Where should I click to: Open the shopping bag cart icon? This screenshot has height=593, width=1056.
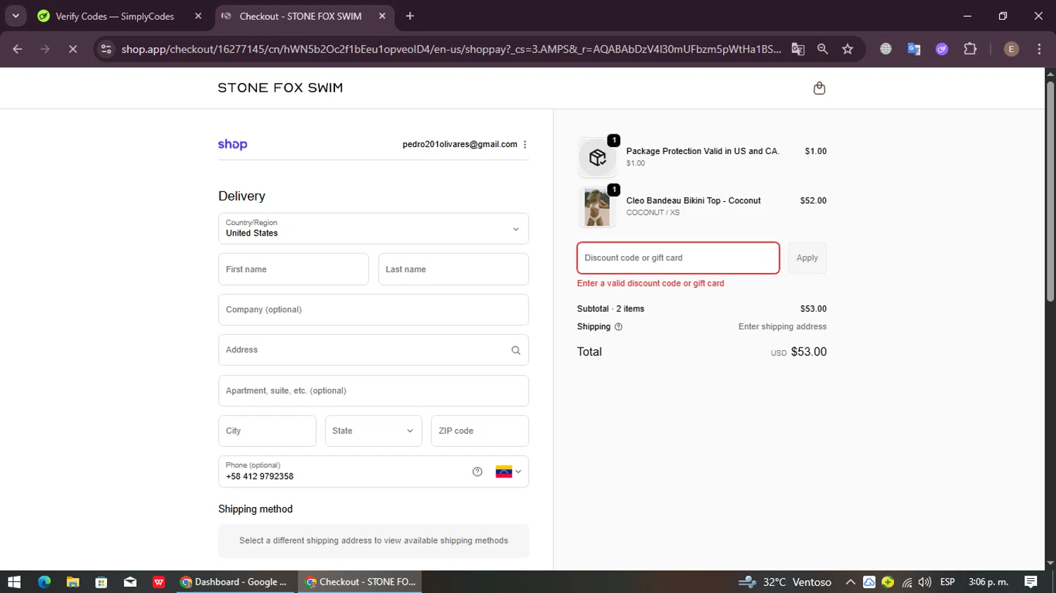pos(819,88)
